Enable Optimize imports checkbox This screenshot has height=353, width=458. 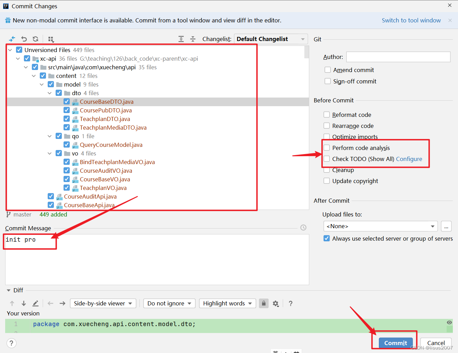click(327, 137)
